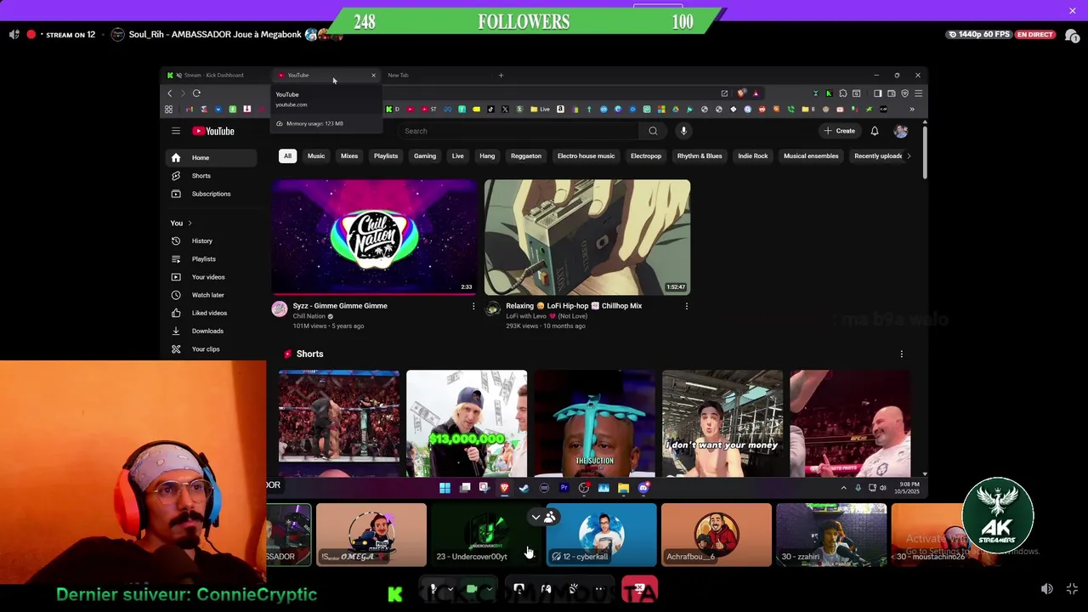Open the Chill Nation channel link
The width and height of the screenshot is (1088, 612).
(309, 316)
